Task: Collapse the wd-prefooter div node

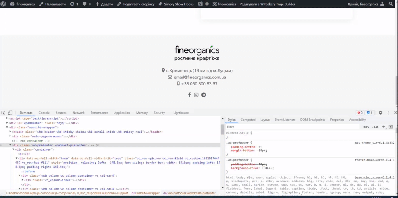Action: click(10, 145)
